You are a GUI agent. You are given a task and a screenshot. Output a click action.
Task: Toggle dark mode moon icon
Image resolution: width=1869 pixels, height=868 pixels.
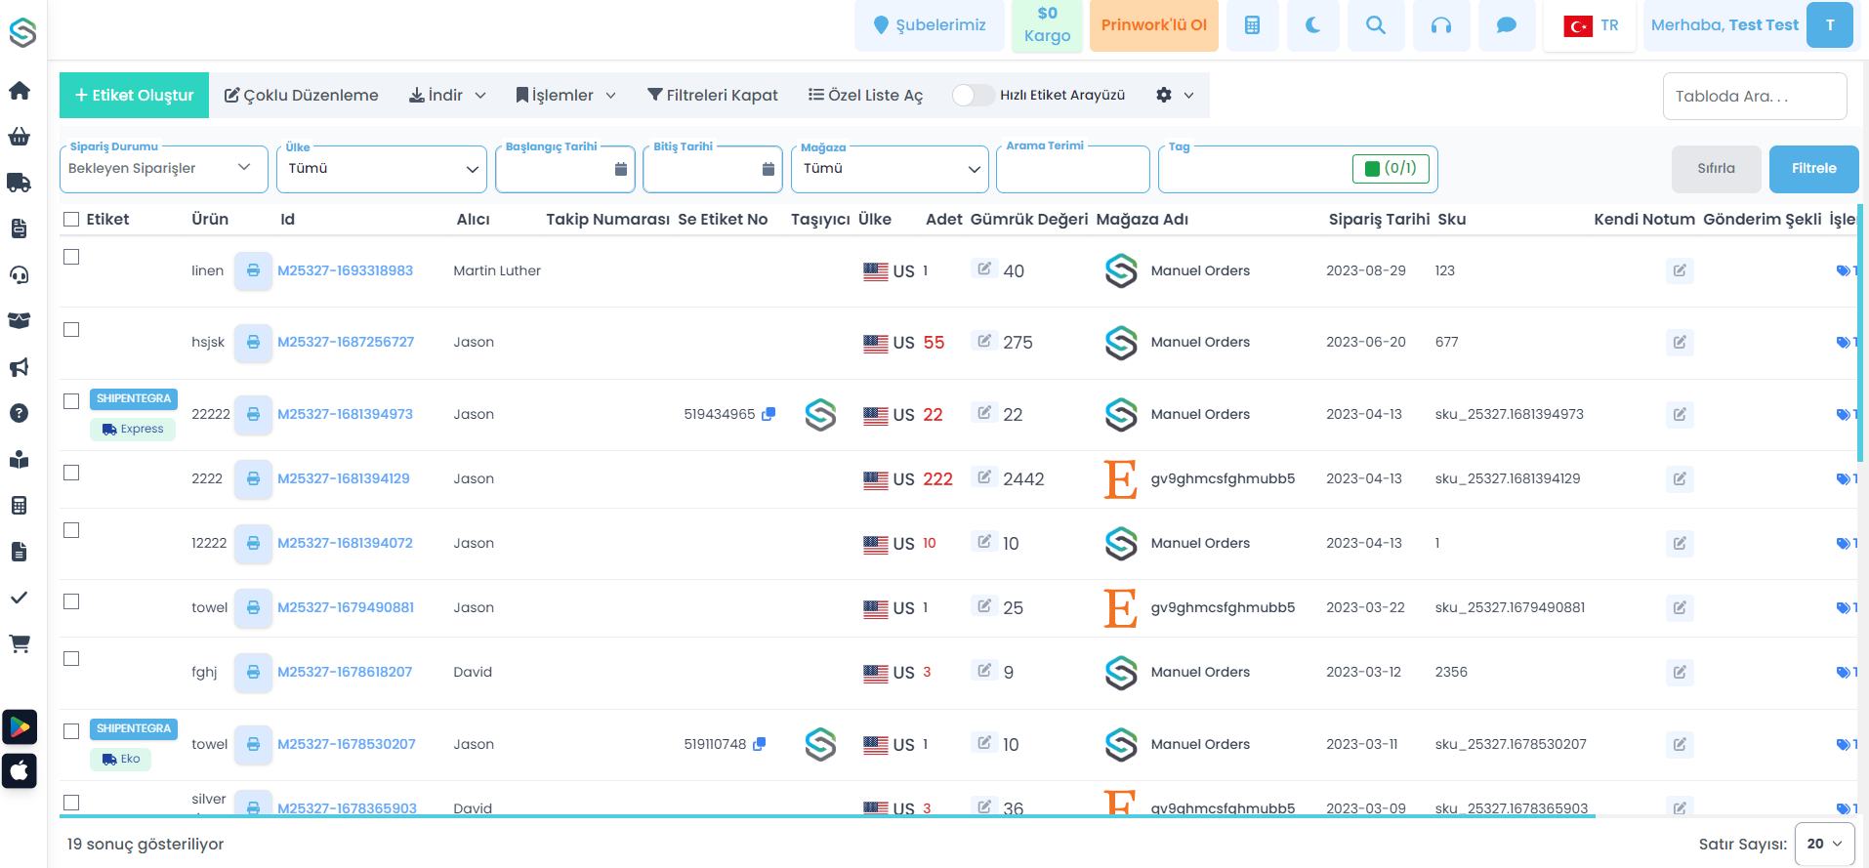[1313, 25]
